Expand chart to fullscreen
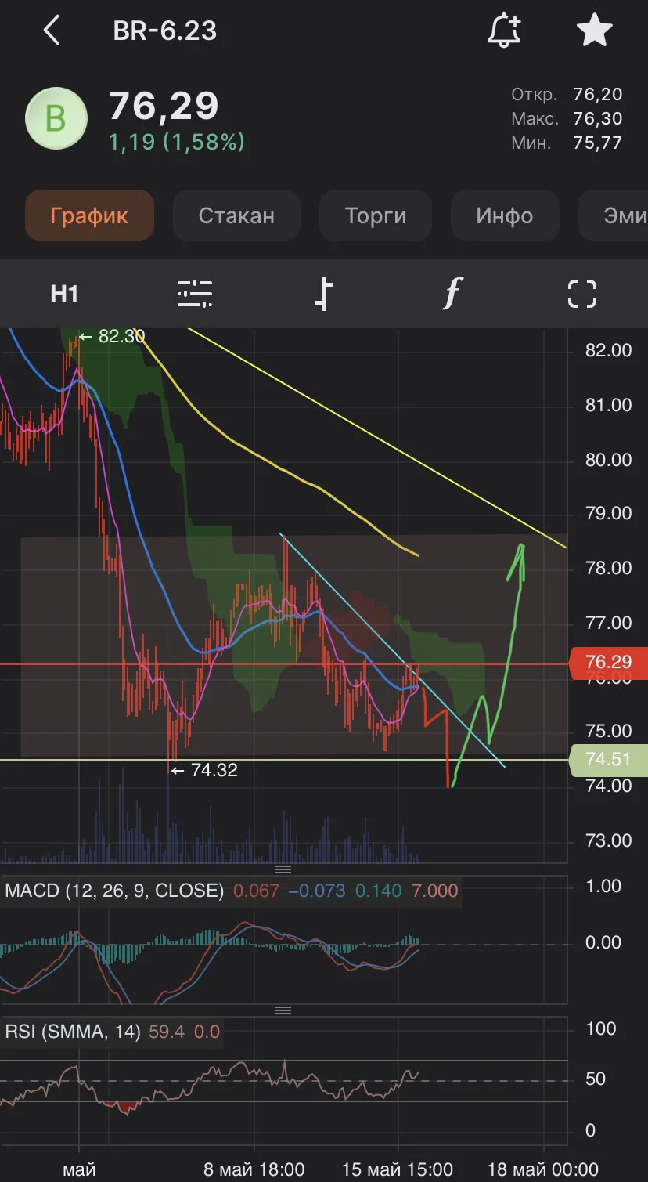The width and height of the screenshot is (648, 1182). point(582,294)
